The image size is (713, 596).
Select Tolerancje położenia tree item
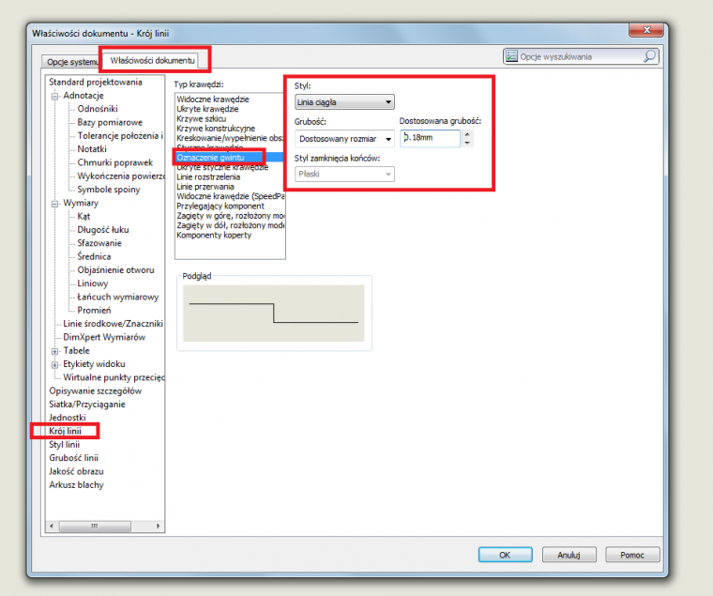[120, 135]
